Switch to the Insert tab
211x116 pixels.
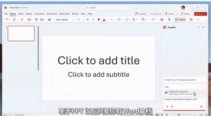(x=21, y=14)
